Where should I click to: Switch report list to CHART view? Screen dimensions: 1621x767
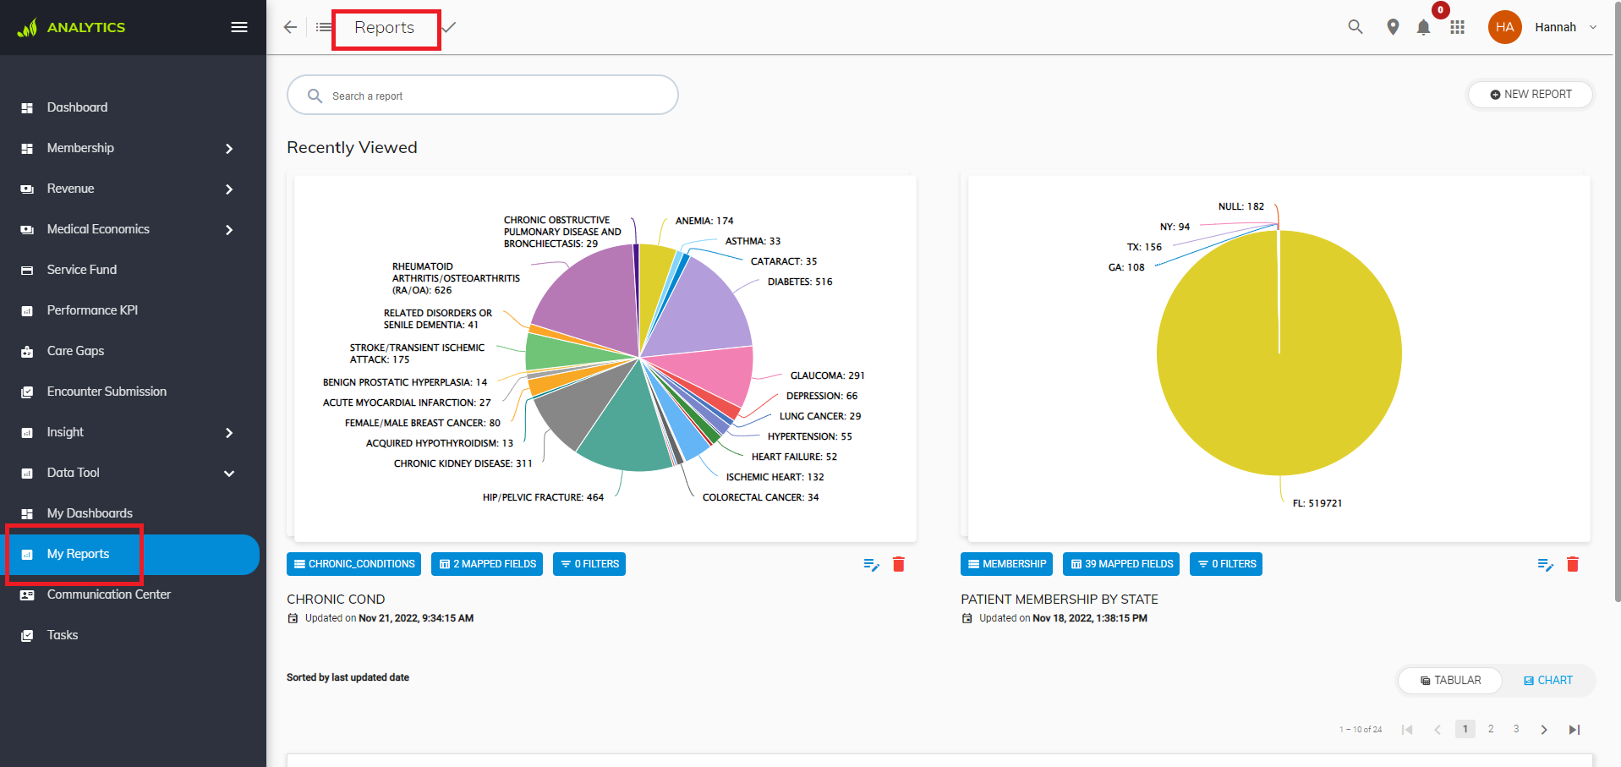[x=1548, y=680]
